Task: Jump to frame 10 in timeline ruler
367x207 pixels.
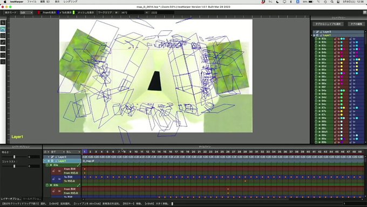Action: point(136,152)
